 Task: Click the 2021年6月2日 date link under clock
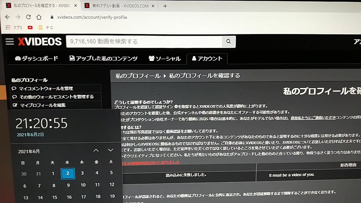click(x=30, y=135)
